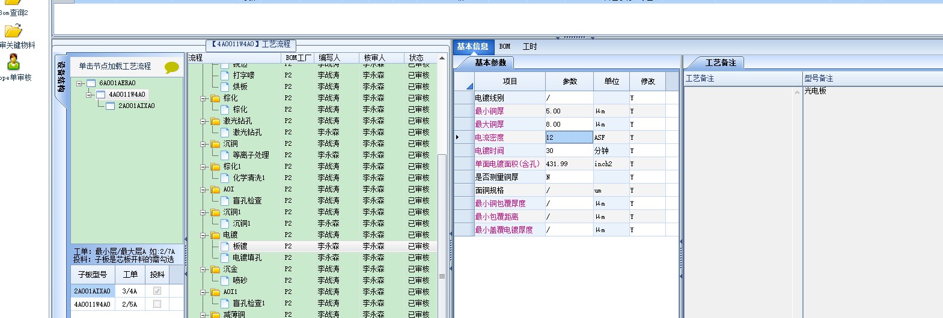Click the 棕化1 folder icon

pos(216,167)
